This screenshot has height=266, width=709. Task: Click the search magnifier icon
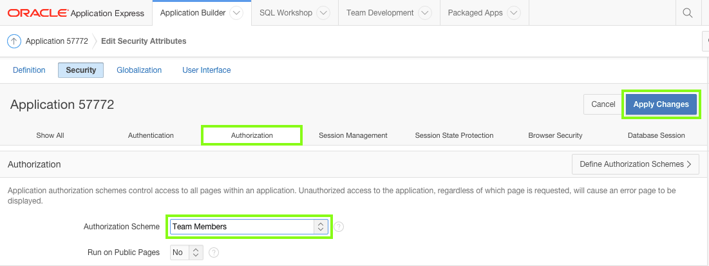pyautogui.click(x=688, y=13)
